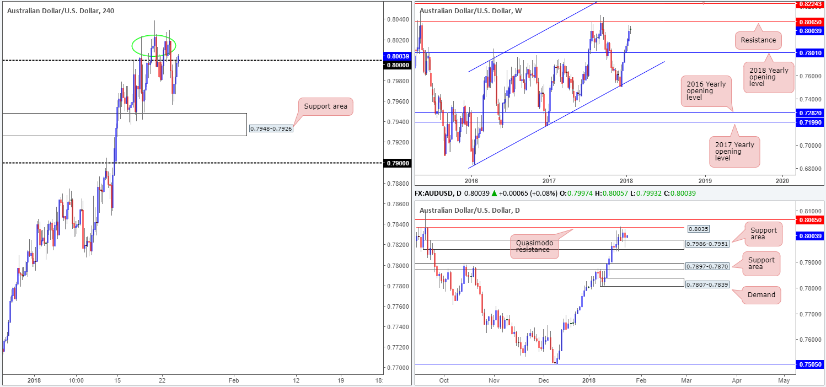The image size is (826, 387).
Task: Click the Mar label on daily time axis
Action: 686,380
